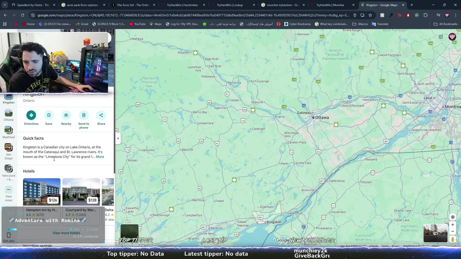Open the Chrome three-dot menu
The width and height of the screenshot is (461, 259).
[456, 15]
